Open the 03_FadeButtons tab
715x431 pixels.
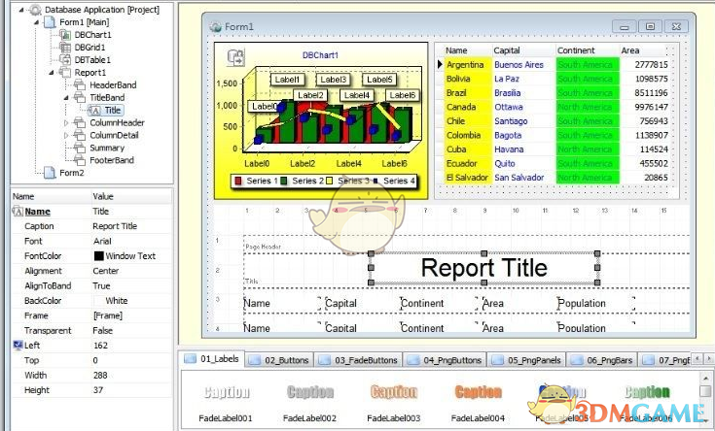coord(359,360)
